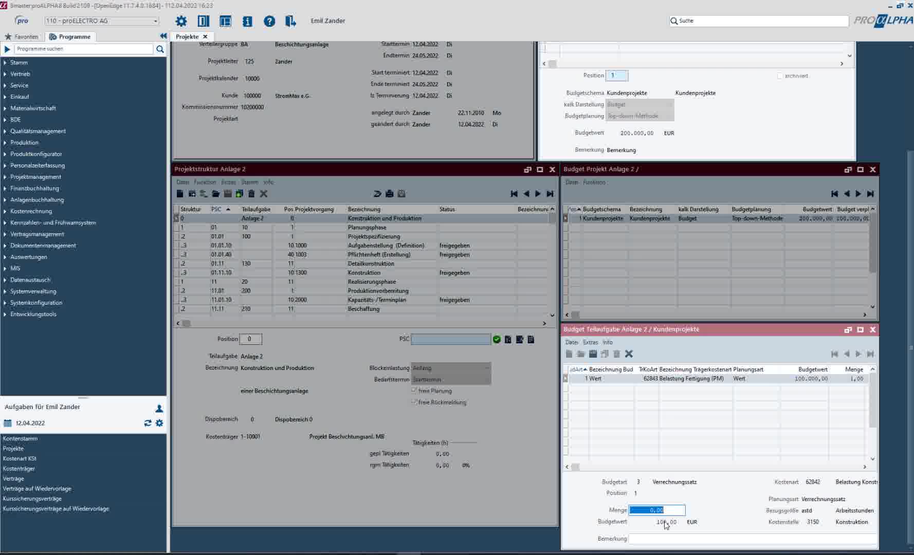Viewport: 914px width, 555px height.
Task: Click the Menge input field
Action: 657,510
